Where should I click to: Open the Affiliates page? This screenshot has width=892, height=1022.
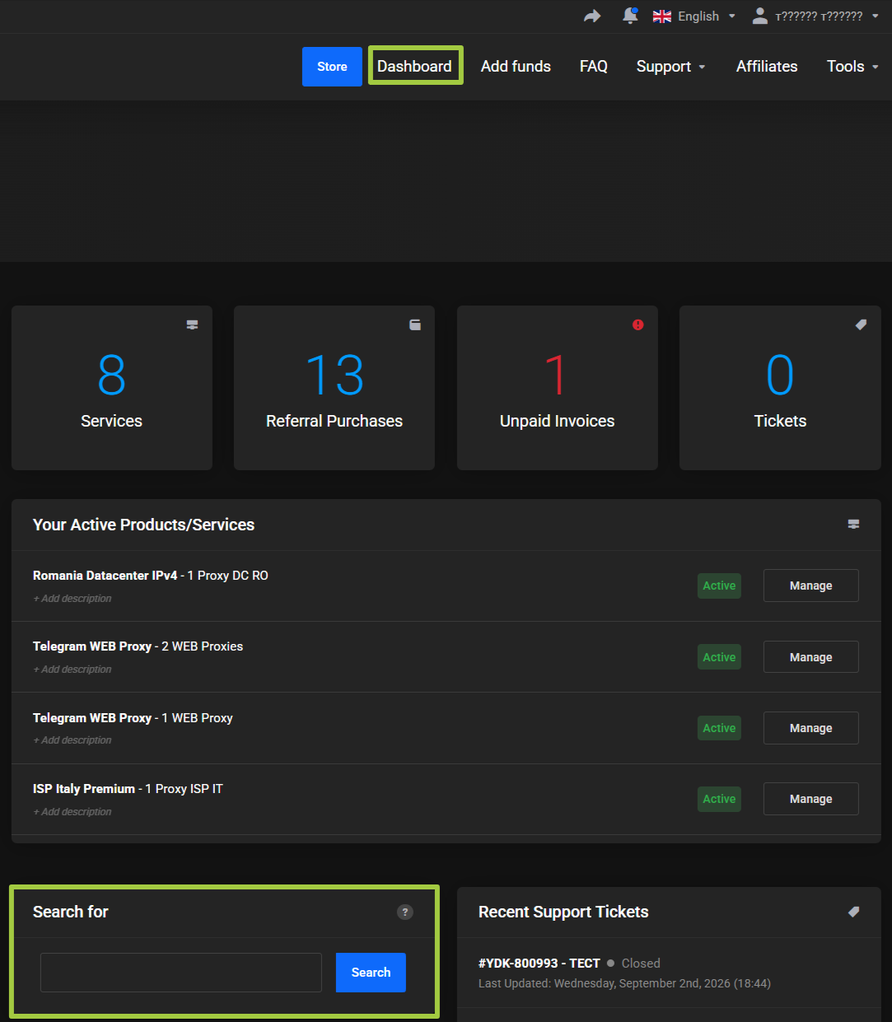[767, 67]
